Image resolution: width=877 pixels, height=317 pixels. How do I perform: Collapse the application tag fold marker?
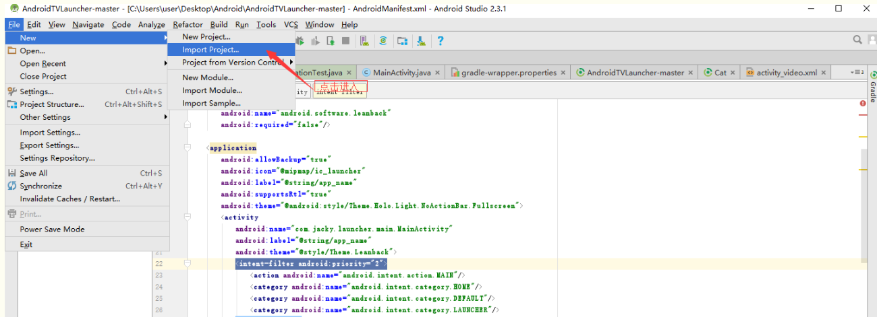tap(188, 148)
